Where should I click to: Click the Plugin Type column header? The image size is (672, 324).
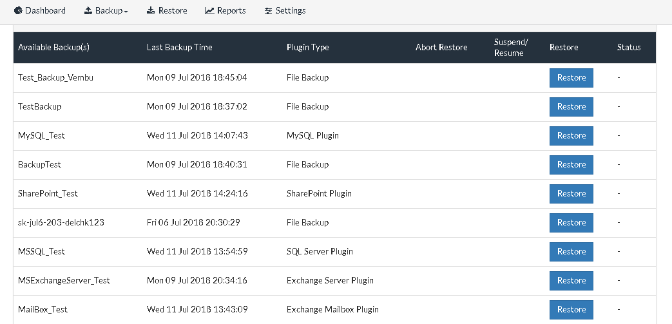click(x=308, y=48)
